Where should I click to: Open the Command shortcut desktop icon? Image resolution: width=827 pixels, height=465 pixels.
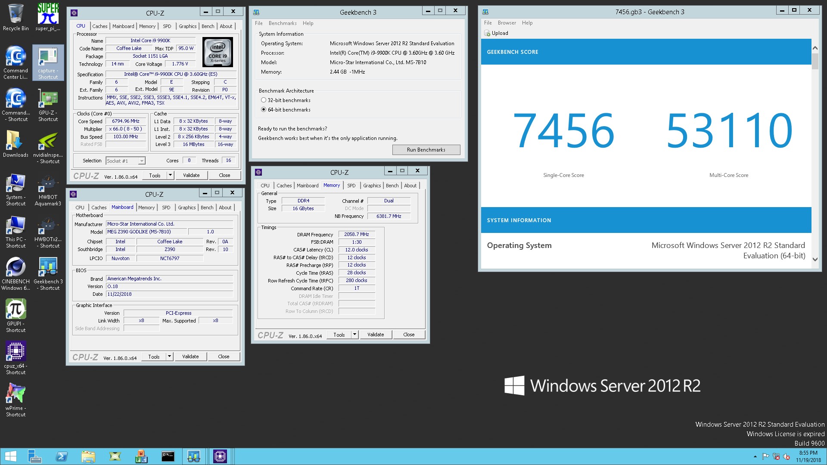point(16,105)
